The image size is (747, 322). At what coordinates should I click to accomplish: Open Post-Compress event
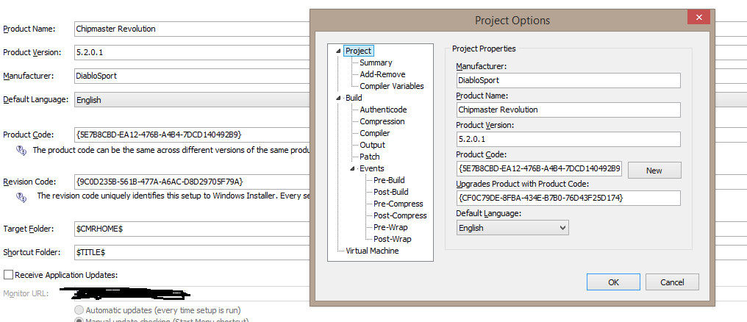(x=400, y=215)
